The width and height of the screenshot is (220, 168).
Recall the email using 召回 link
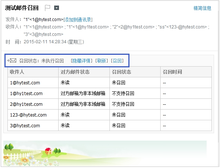117,61
